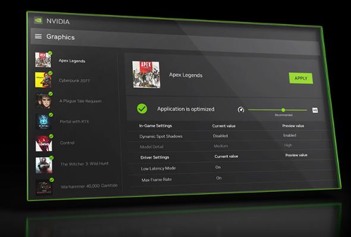Click the Low Latency Mode On value
The height and width of the screenshot is (237, 351).
click(218, 167)
